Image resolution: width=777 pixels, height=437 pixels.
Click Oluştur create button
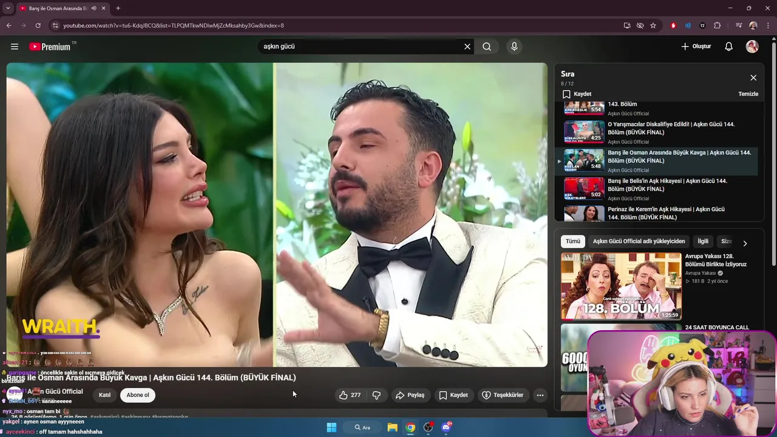tap(696, 47)
